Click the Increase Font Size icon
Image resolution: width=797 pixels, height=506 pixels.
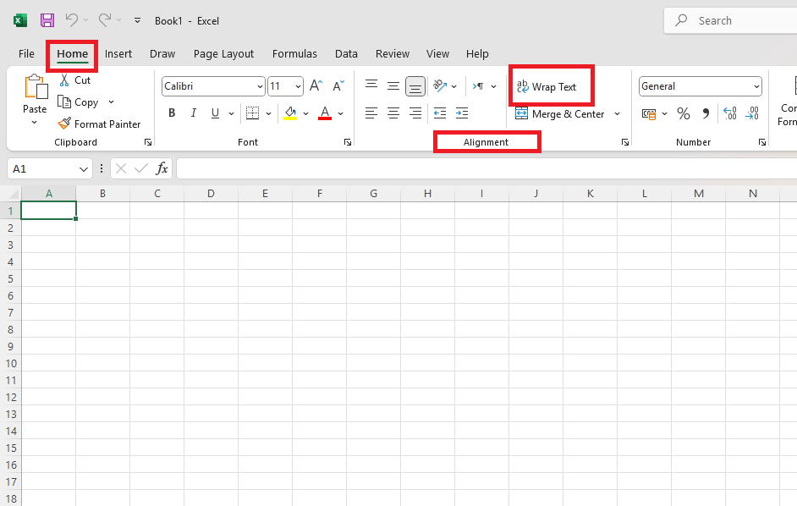316,86
